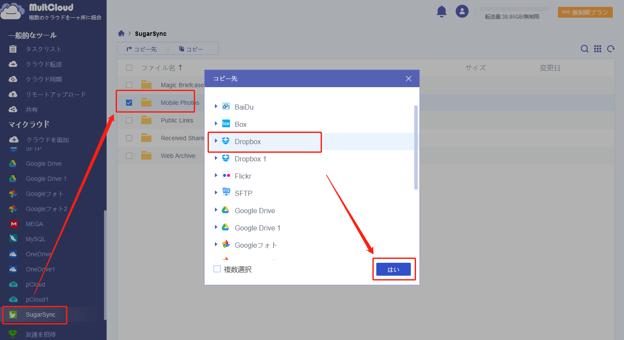Confirm with the はい button
Viewport: 624px width, 340px height.
pyautogui.click(x=393, y=269)
